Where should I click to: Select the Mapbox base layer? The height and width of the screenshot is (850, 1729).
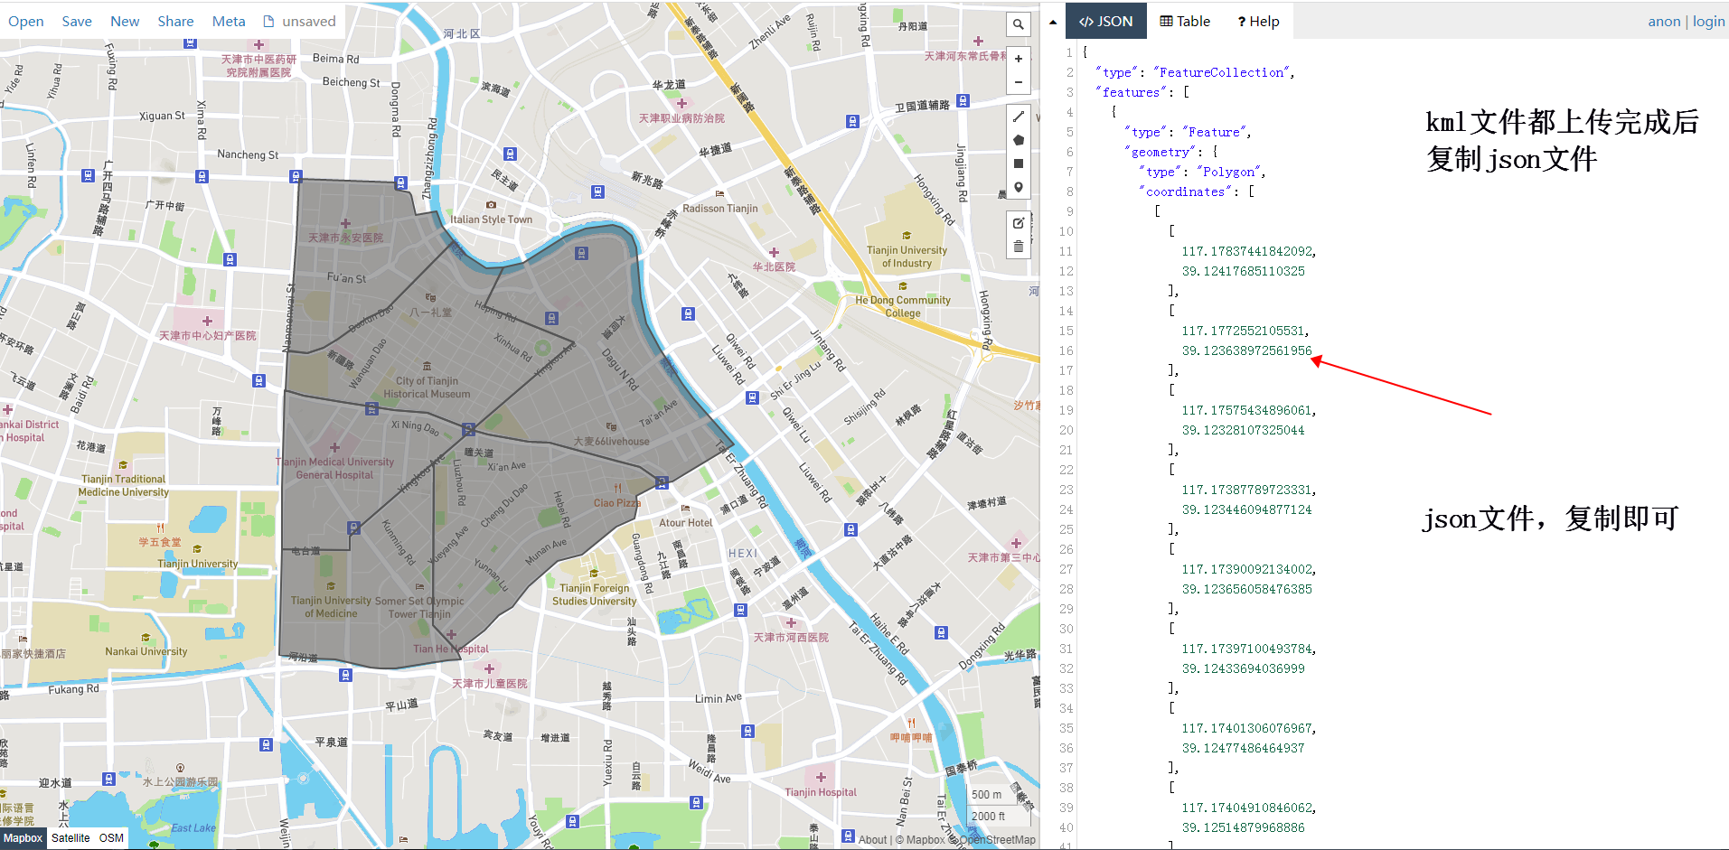23,838
